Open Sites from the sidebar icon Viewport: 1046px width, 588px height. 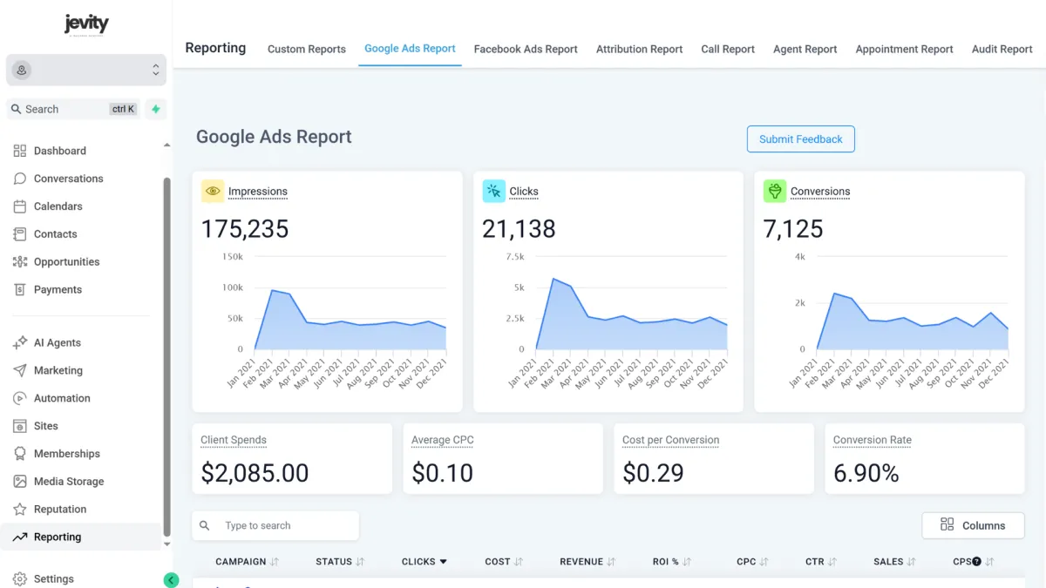click(19, 425)
